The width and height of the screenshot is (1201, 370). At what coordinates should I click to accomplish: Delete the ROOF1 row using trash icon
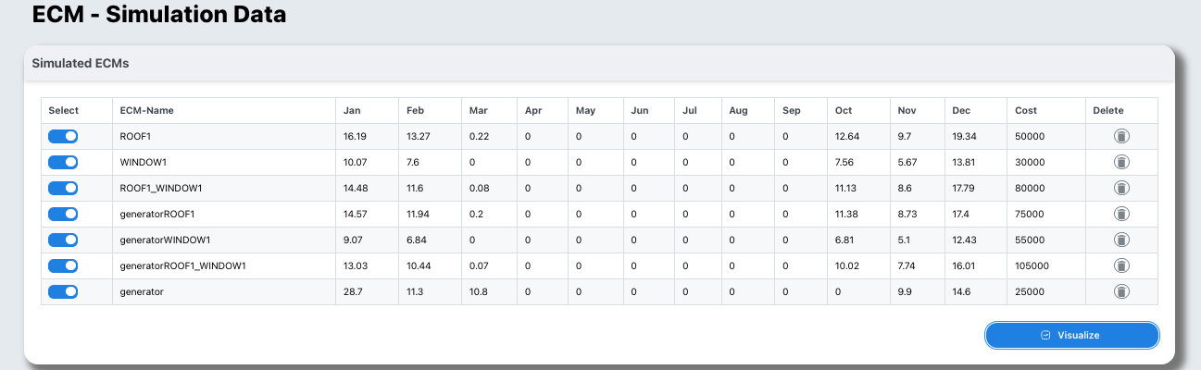[1120, 136]
